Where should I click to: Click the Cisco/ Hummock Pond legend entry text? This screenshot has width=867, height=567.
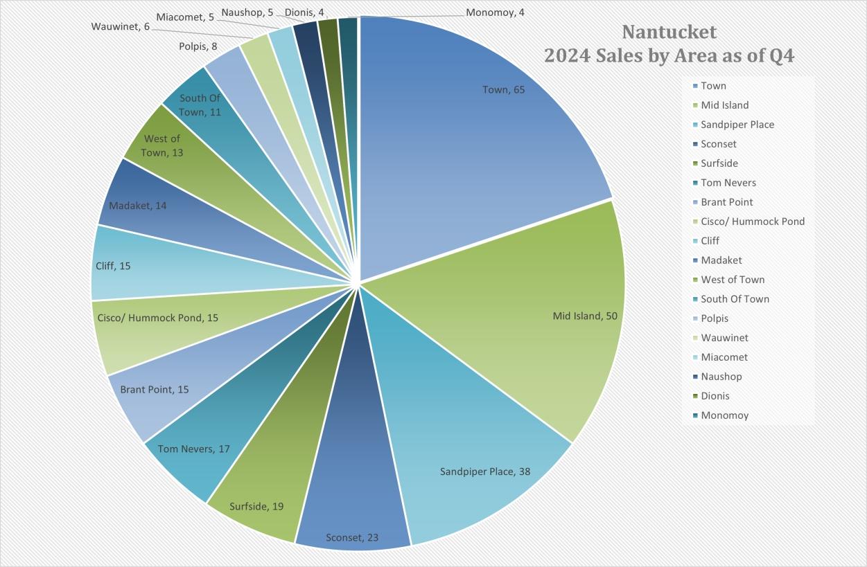click(753, 222)
